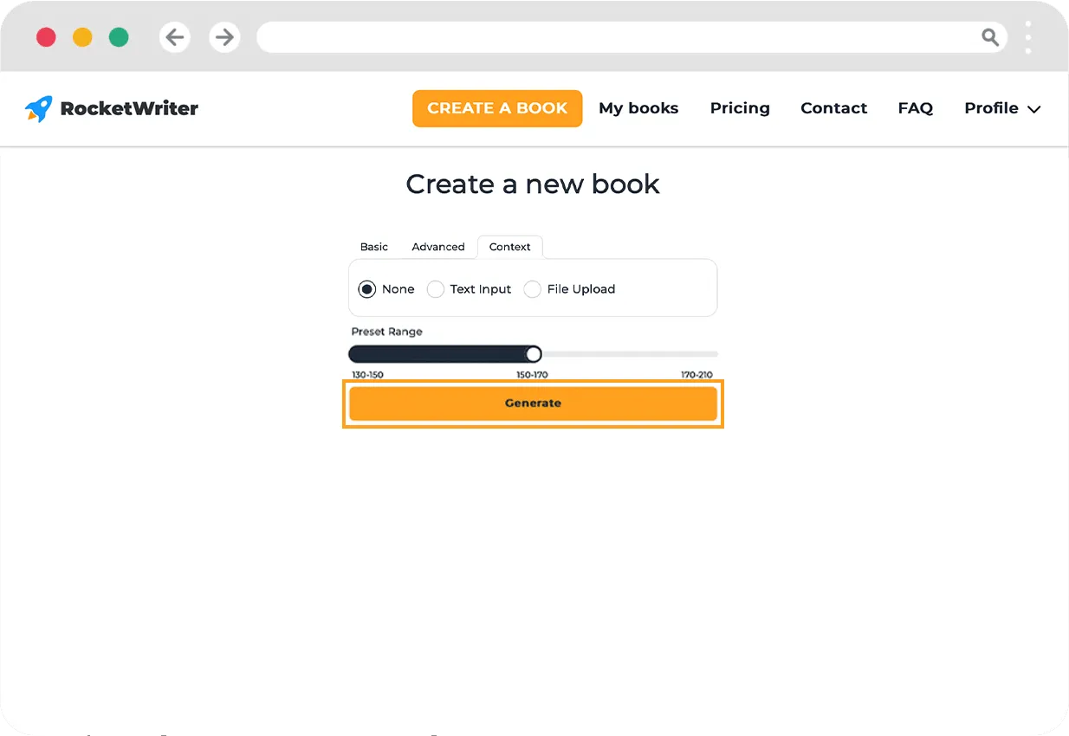Click the search magnifier in the address bar
The image size is (1069, 736).
pyautogui.click(x=989, y=37)
